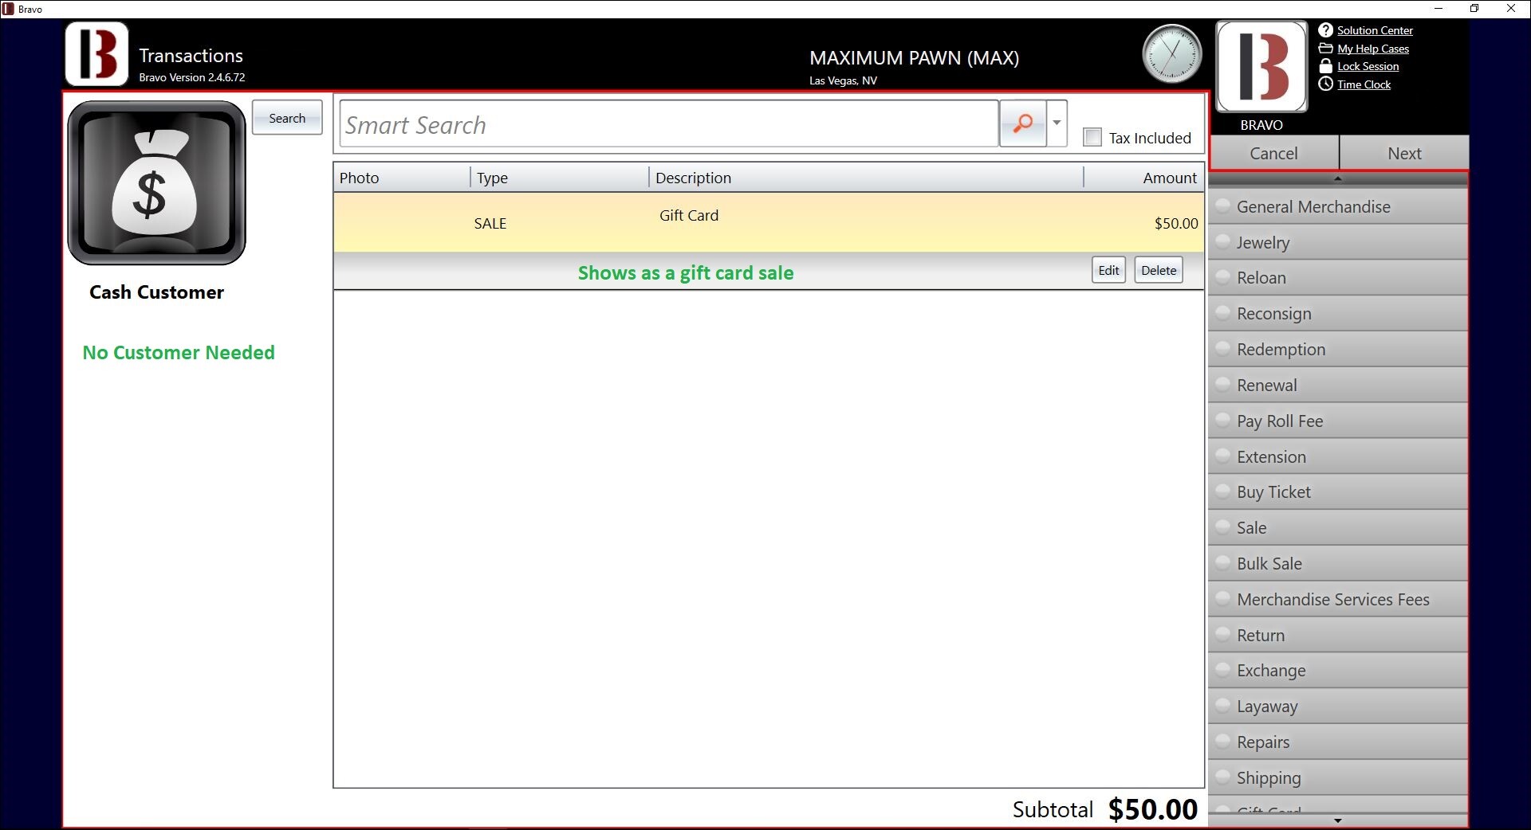Select the Jewelry transaction type

click(1338, 242)
